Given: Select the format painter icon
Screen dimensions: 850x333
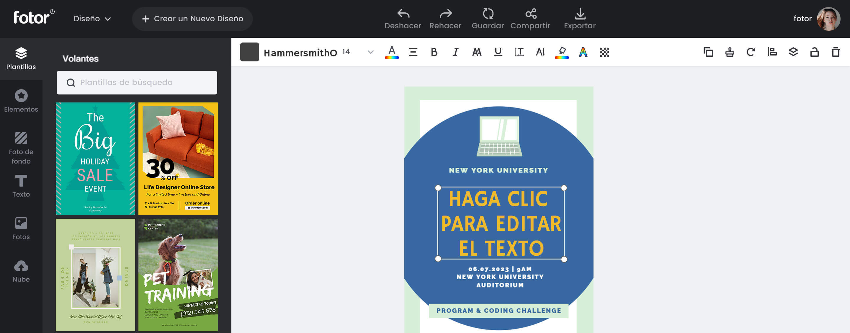Looking at the screenshot, I should [x=729, y=52].
